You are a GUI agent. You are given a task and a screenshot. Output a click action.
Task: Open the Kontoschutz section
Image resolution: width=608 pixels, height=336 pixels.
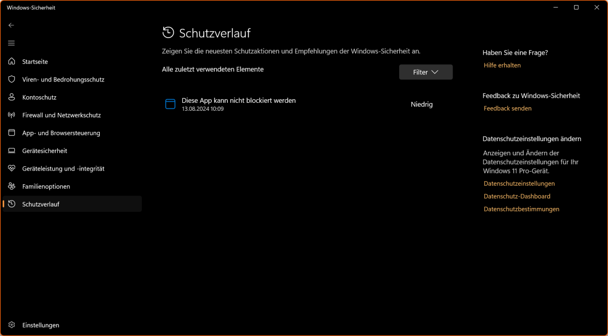pyautogui.click(x=72, y=97)
